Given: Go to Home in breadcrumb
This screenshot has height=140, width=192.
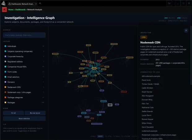Looking at the screenshot, I should point(11,10).
